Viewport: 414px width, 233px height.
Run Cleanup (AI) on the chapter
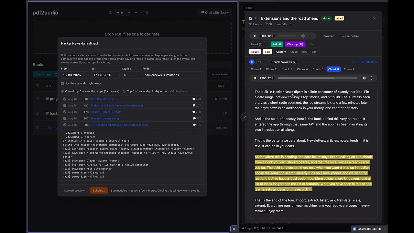[x=295, y=44]
